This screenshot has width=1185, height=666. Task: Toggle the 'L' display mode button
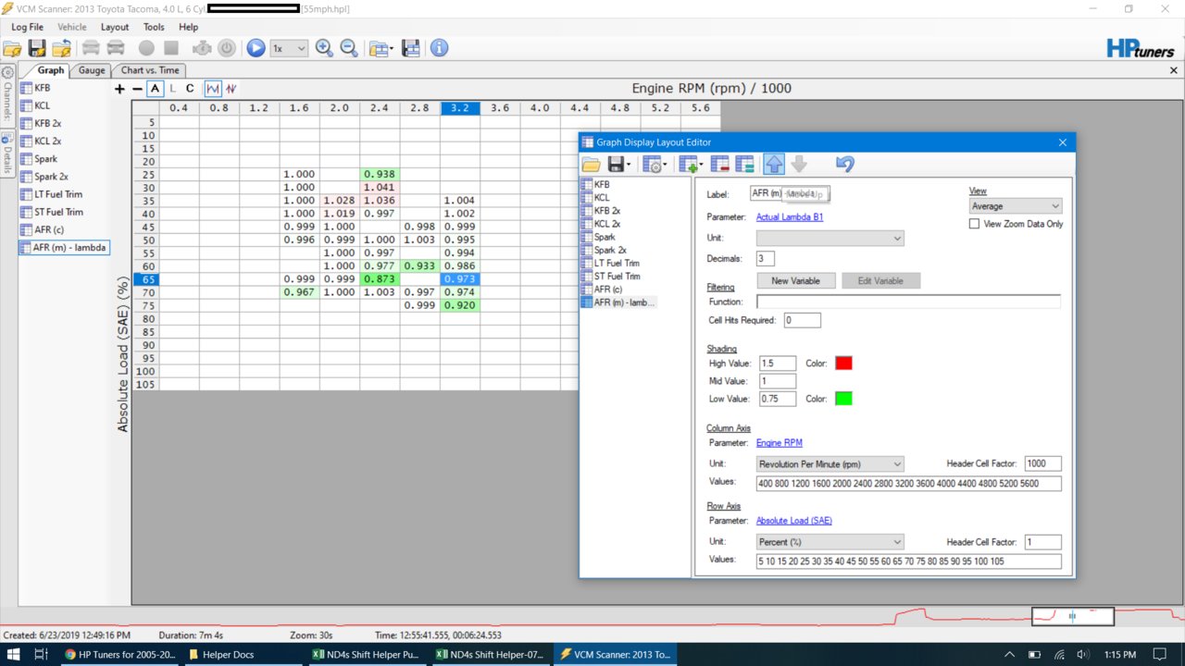click(x=172, y=89)
